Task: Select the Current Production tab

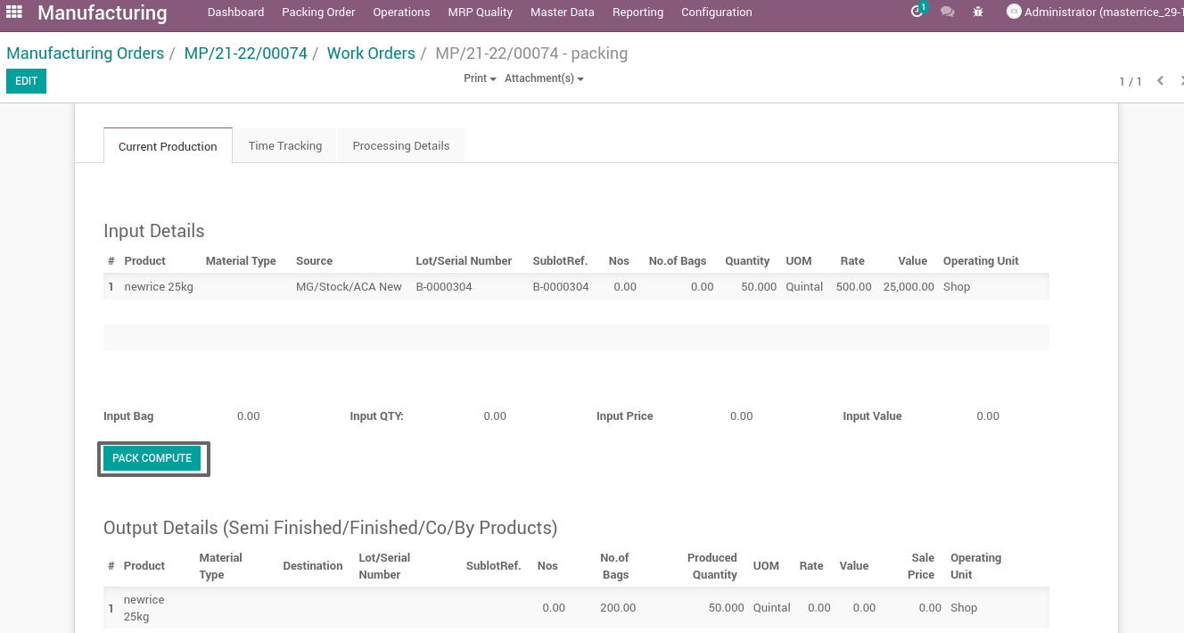Action: 168,145
